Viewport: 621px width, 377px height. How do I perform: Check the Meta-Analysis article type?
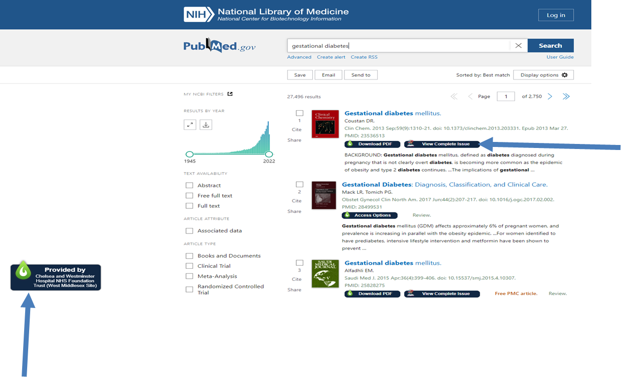190,276
